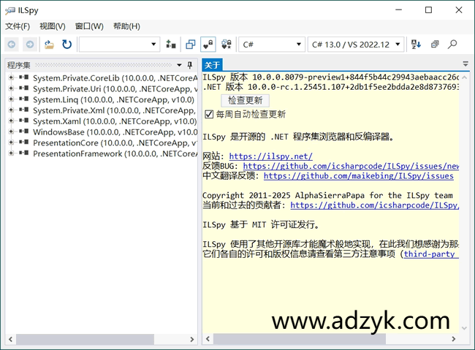This screenshot has height=350, width=475.
Task: Select System.Private.CoreLib assembly
Action: tap(115, 78)
